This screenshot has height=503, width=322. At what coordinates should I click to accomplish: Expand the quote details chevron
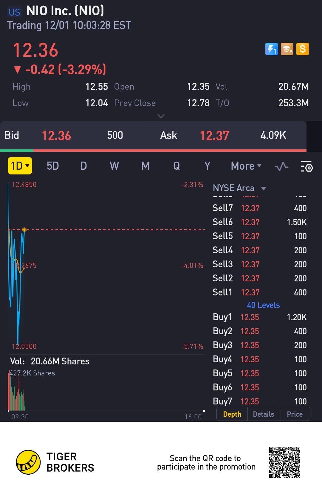(161, 116)
